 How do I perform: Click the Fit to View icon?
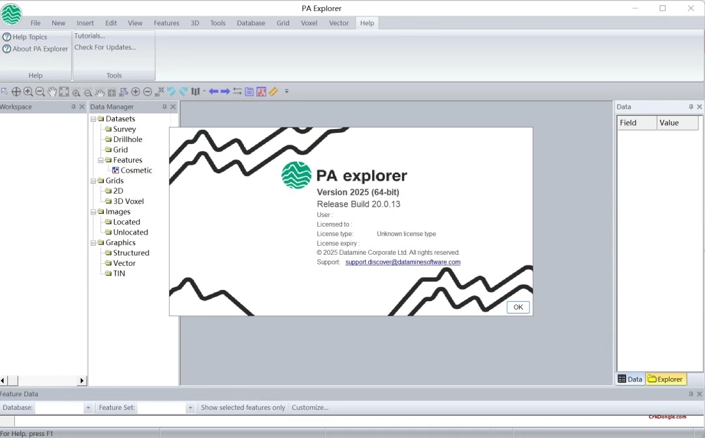pyautogui.click(x=63, y=91)
